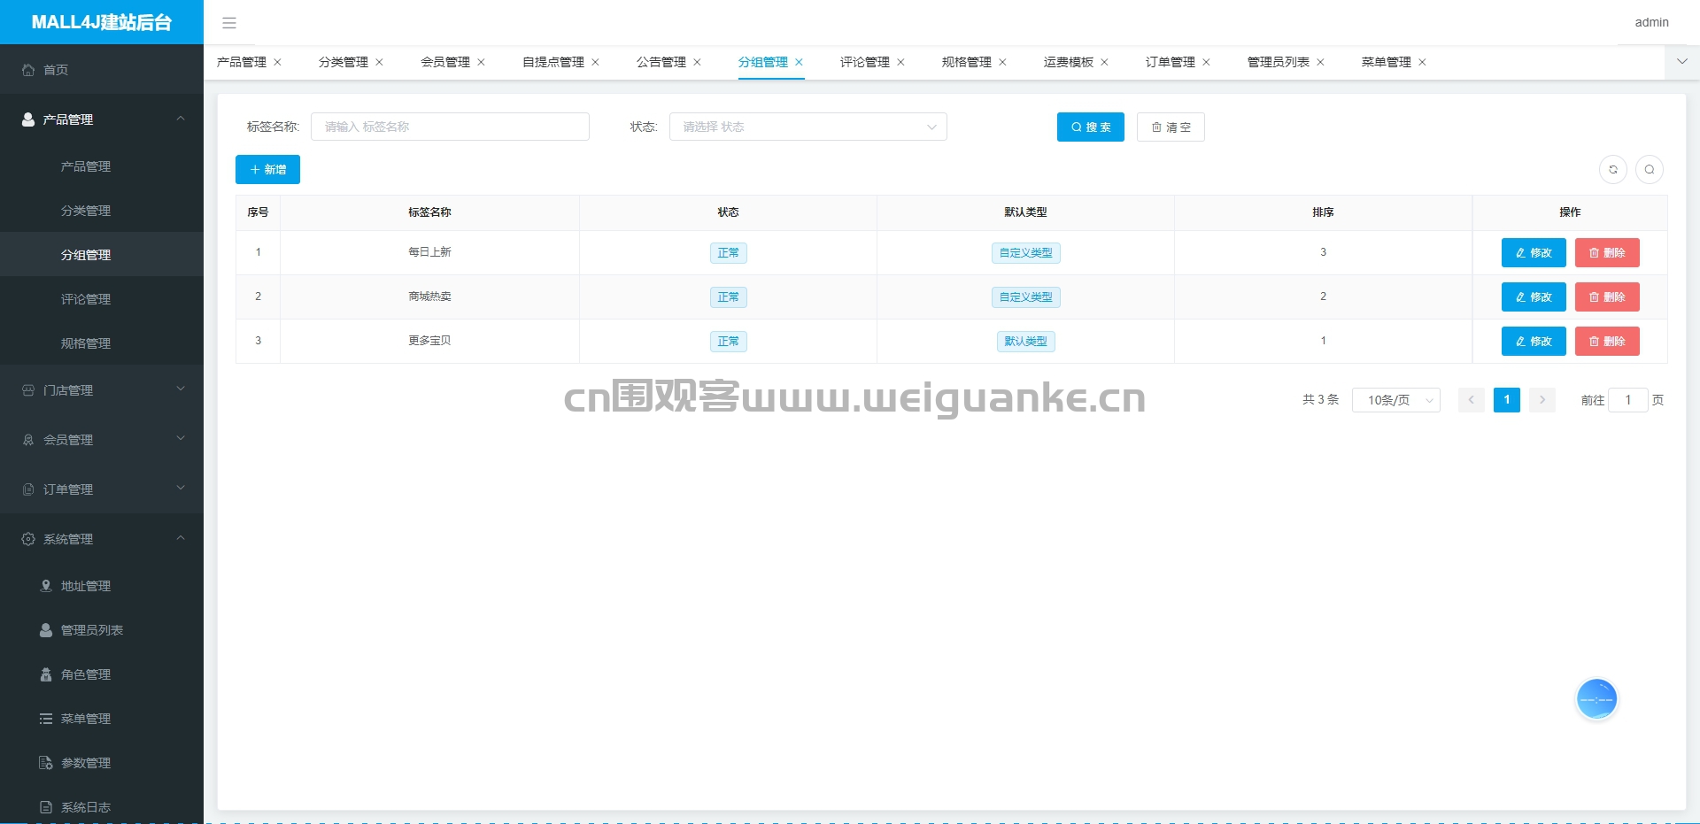Switch to the 运费模板 tab

pos(1068,62)
